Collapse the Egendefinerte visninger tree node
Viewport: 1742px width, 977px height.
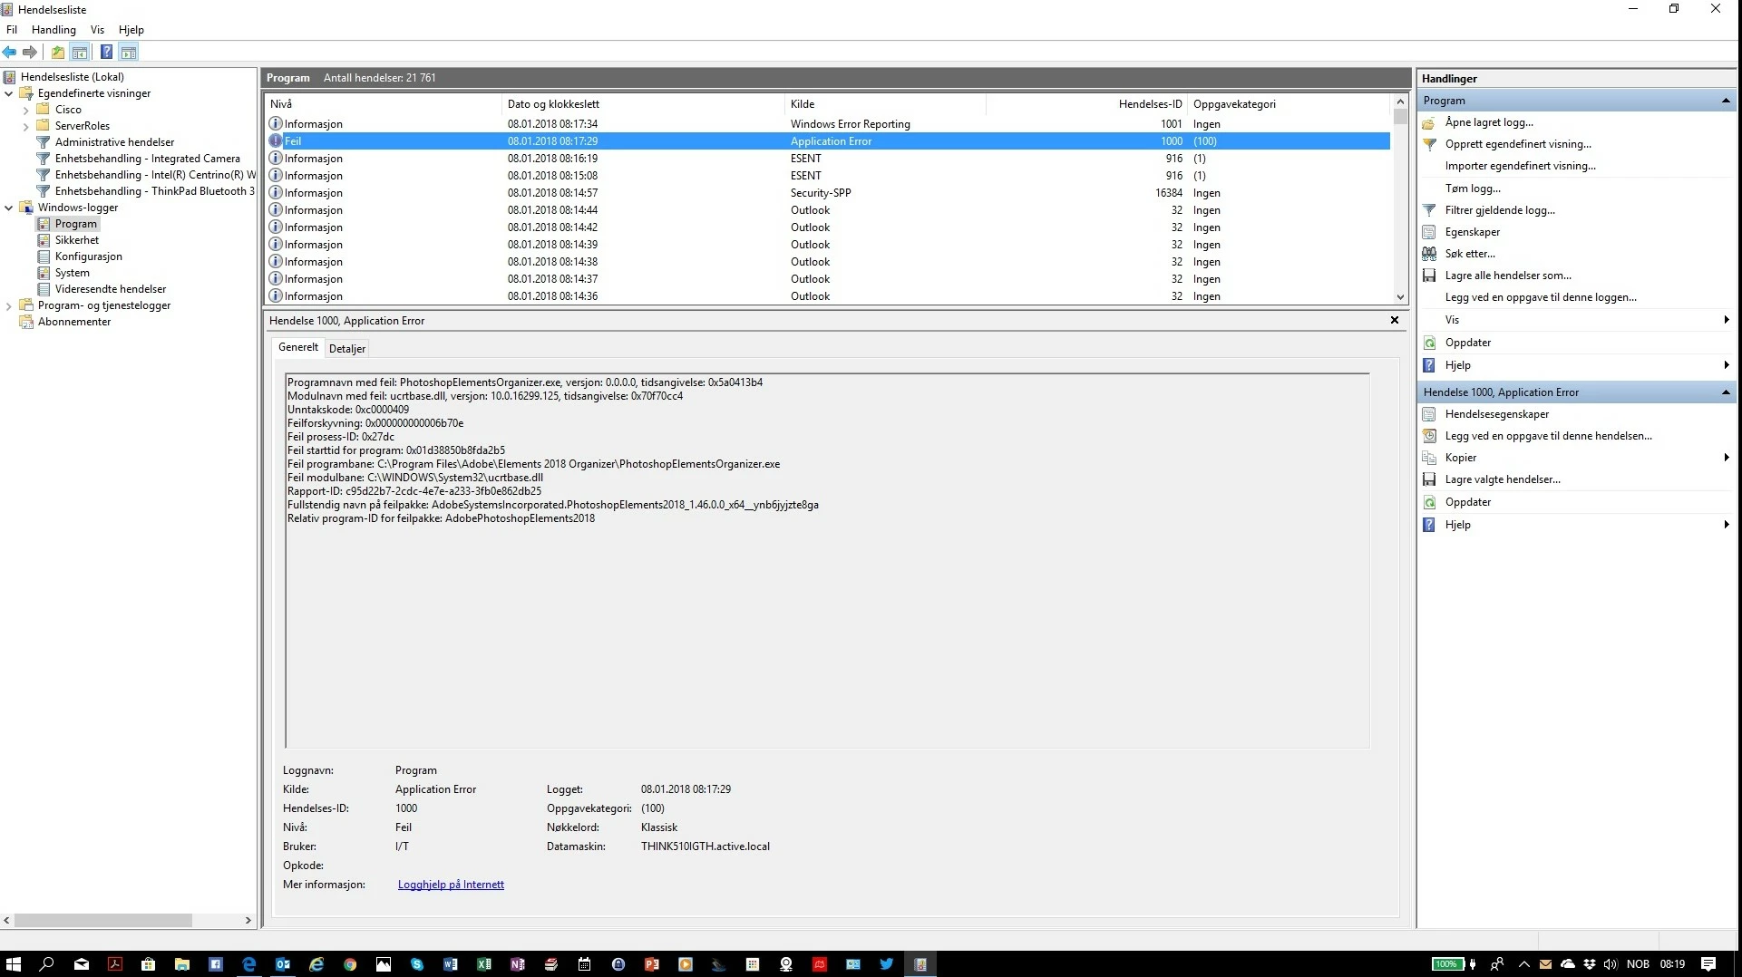9,93
